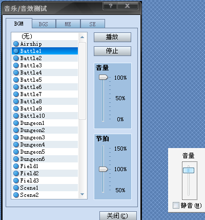Pick the Battle10 track name
This screenshot has height=220, width=205.
[32, 116]
